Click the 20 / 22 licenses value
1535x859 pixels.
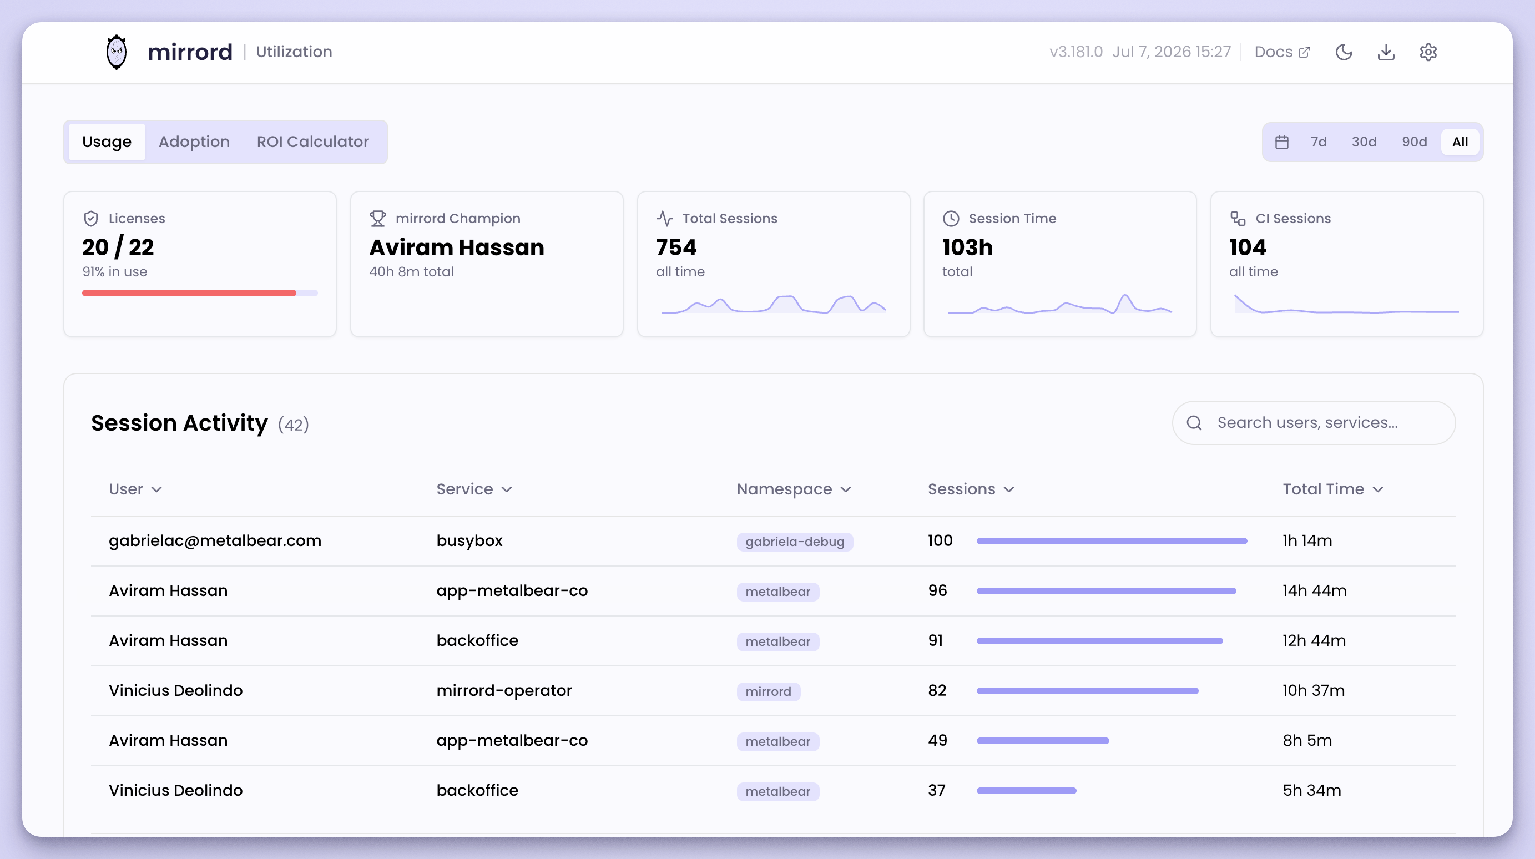118,247
